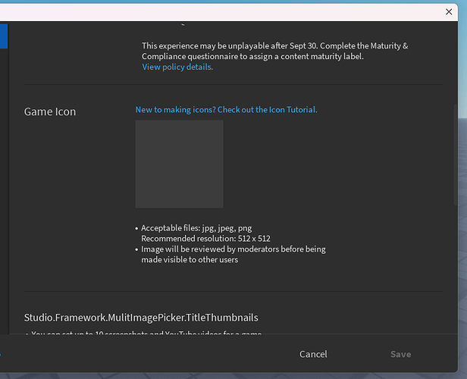Click 'Recommended resolution: 512 x 512' text
Screen dimensions: 467x379
click(x=205, y=239)
